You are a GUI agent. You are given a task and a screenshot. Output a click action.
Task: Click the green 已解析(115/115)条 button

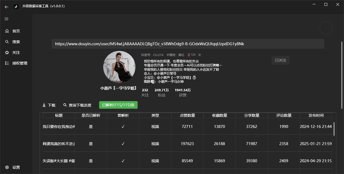tap(118, 105)
